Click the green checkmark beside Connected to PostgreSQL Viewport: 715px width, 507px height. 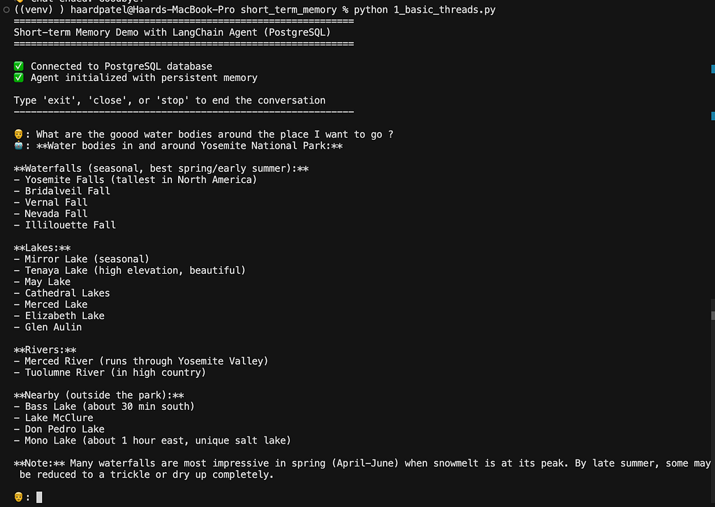tap(19, 66)
